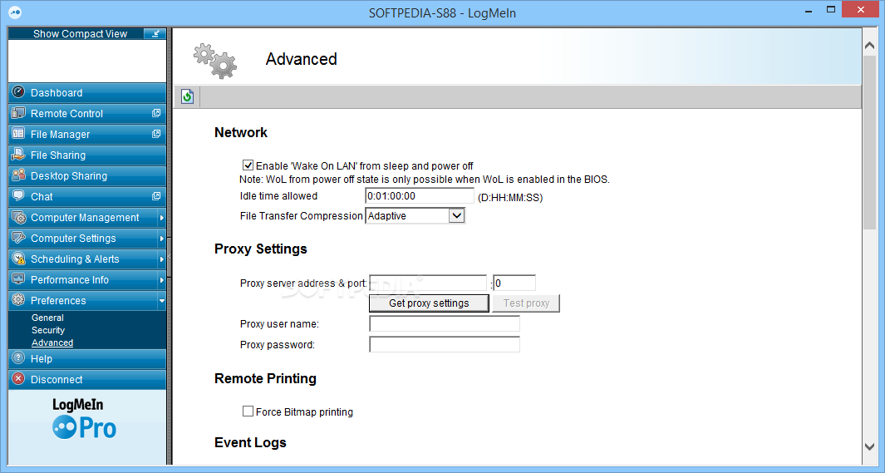
Task: Open Remote Control in new window icon
Action: [156, 113]
